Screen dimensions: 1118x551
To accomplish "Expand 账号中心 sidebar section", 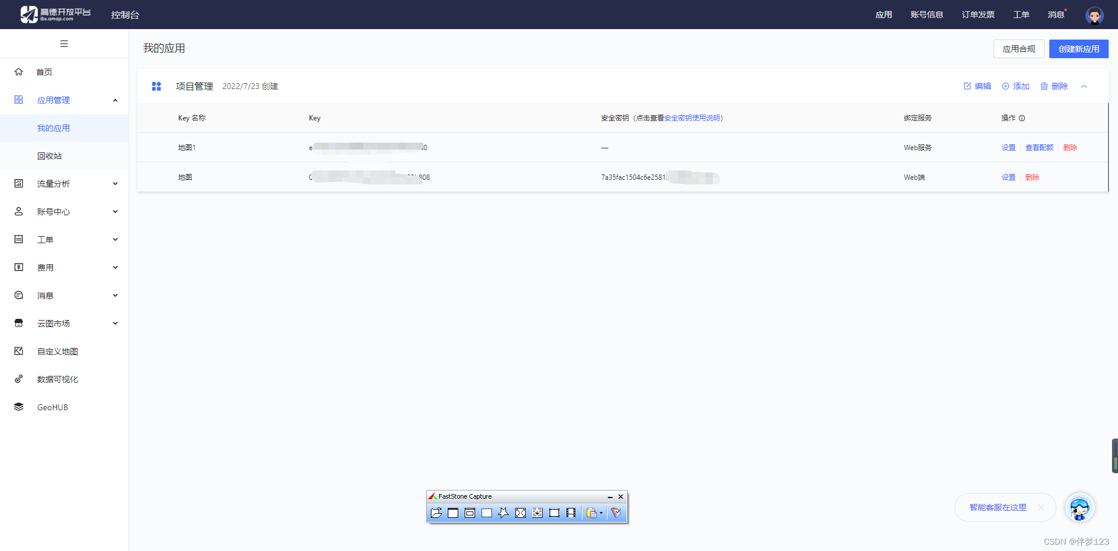I will pyautogui.click(x=115, y=212).
